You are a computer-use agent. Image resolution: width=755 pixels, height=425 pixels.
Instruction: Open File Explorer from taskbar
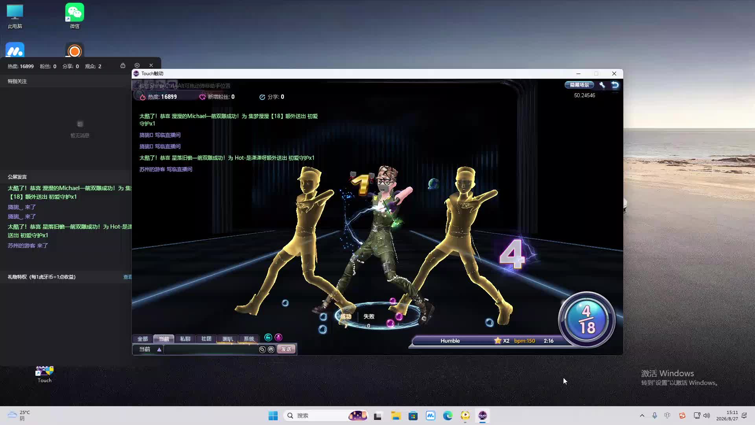pos(396,416)
